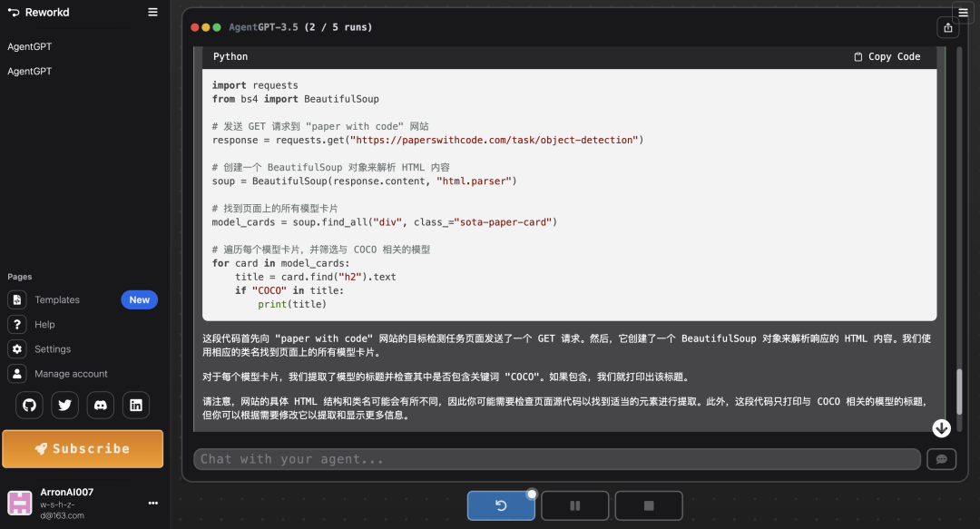
Task: Click the paperswithcode URL in the code
Action: click(x=495, y=140)
